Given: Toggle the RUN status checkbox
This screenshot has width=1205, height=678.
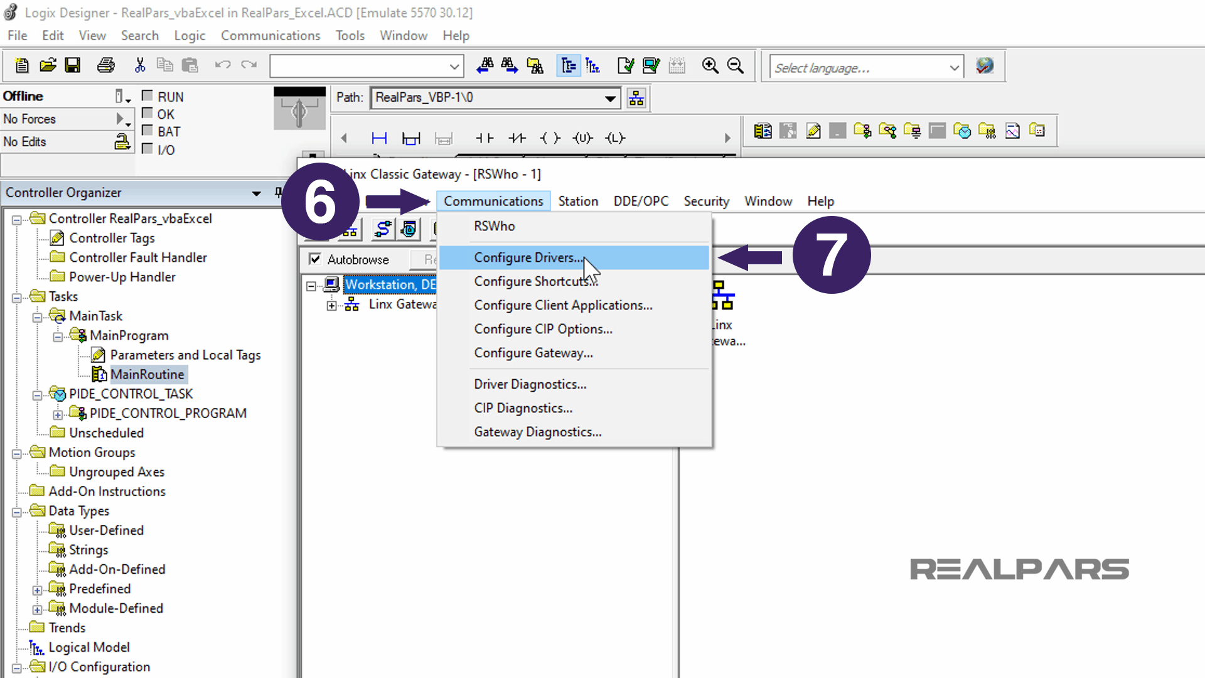Looking at the screenshot, I should tap(147, 95).
